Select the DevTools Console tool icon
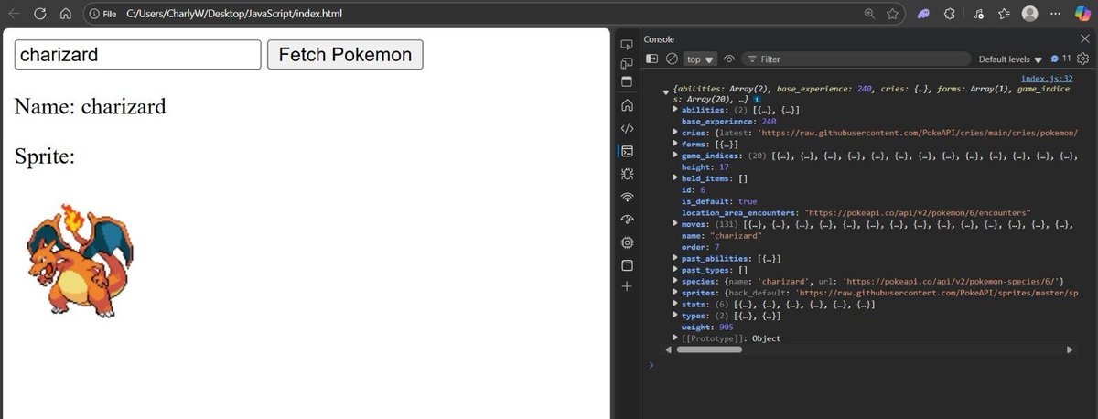The height and width of the screenshot is (419, 1098). click(628, 151)
